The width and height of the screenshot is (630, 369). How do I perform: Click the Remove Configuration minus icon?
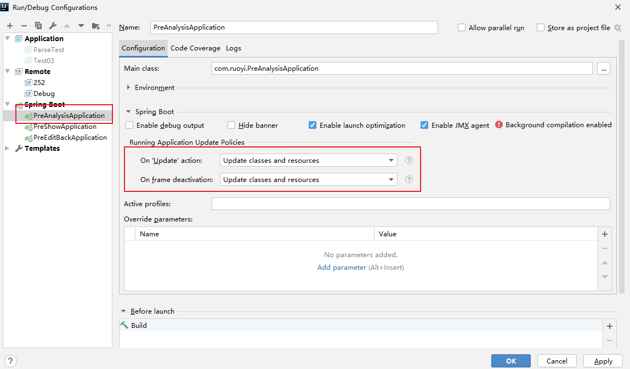pos(24,26)
